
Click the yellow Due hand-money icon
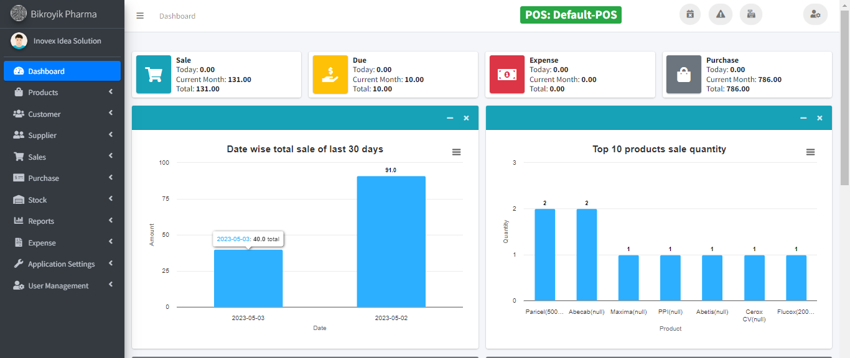coord(330,75)
